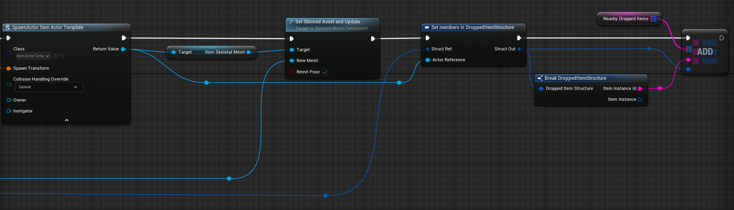Open the Item Actor Temp class dropdown
This screenshot has height=210, width=734.
(33, 56)
